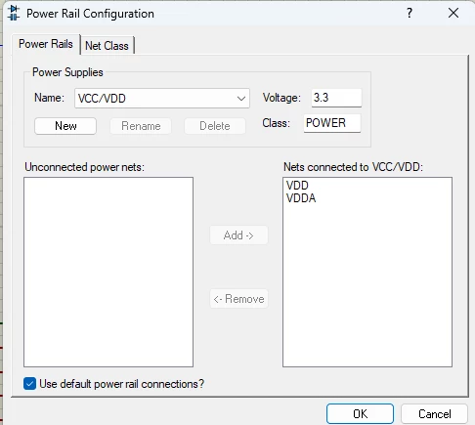Click the Add -> button

click(238, 235)
